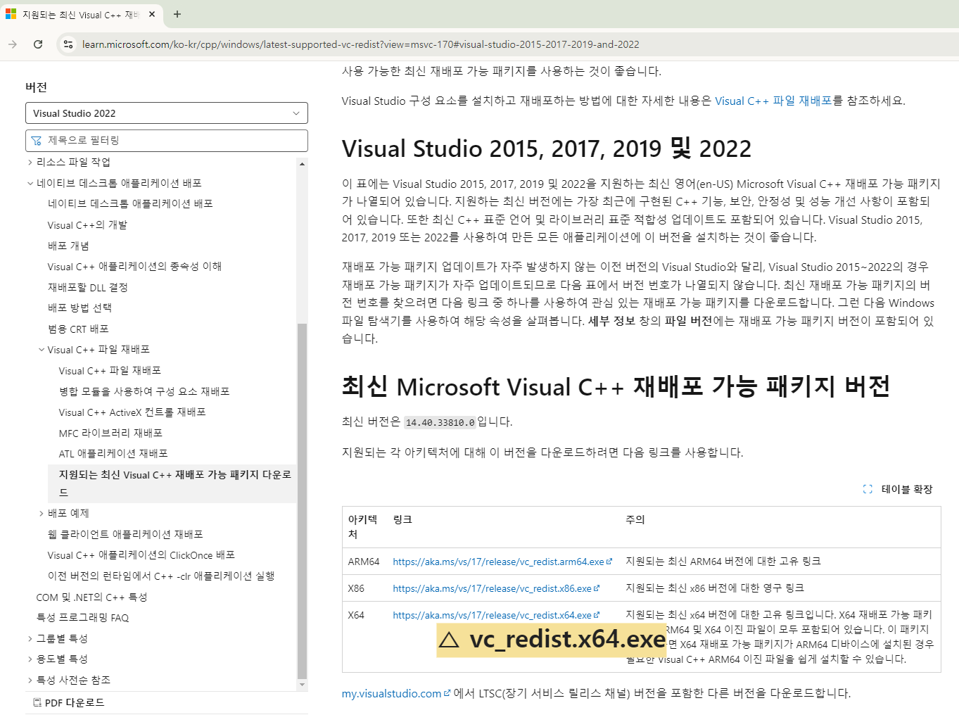This screenshot has height=722, width=959.
Task: Click the 링크 column header
Action: click(402, 520)
